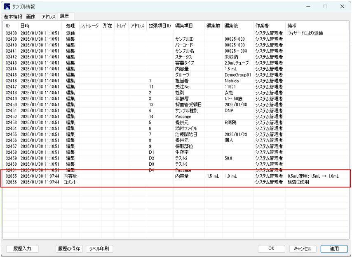Viewport: 352px width, 257px height.
Task: Open the 画像 tab
Action: pyautogui.click(x=31, y=16)
